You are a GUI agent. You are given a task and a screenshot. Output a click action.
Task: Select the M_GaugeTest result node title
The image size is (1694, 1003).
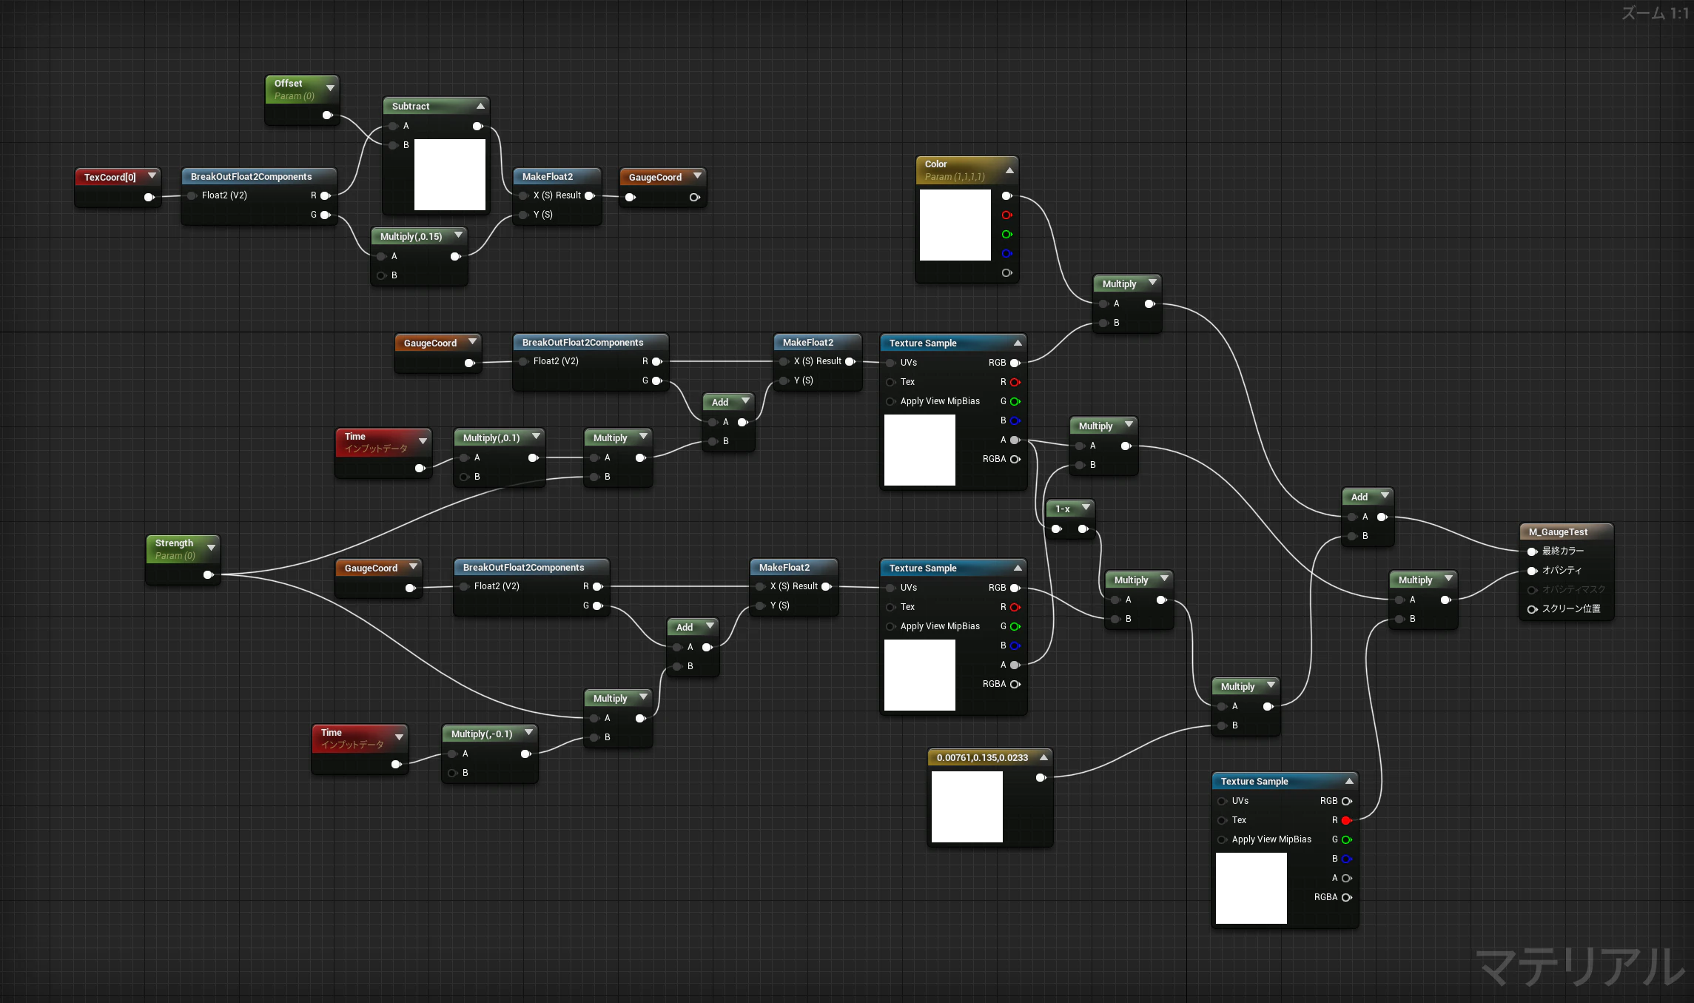1558,531
